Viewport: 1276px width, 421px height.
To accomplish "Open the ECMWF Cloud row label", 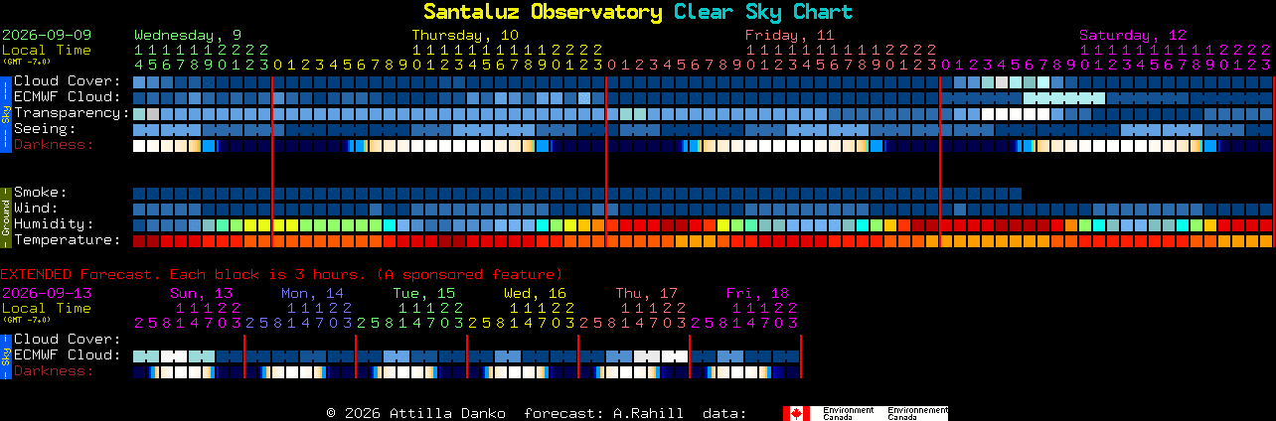I will point(67,97).
